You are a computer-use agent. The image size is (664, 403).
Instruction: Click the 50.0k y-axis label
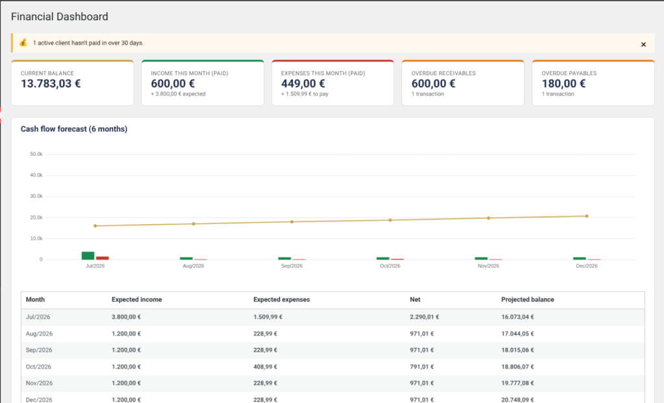(x=36, y=154)
